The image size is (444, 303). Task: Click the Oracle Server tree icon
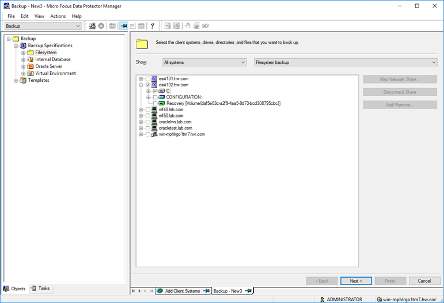pyautogui.click(x=31, y=66)
